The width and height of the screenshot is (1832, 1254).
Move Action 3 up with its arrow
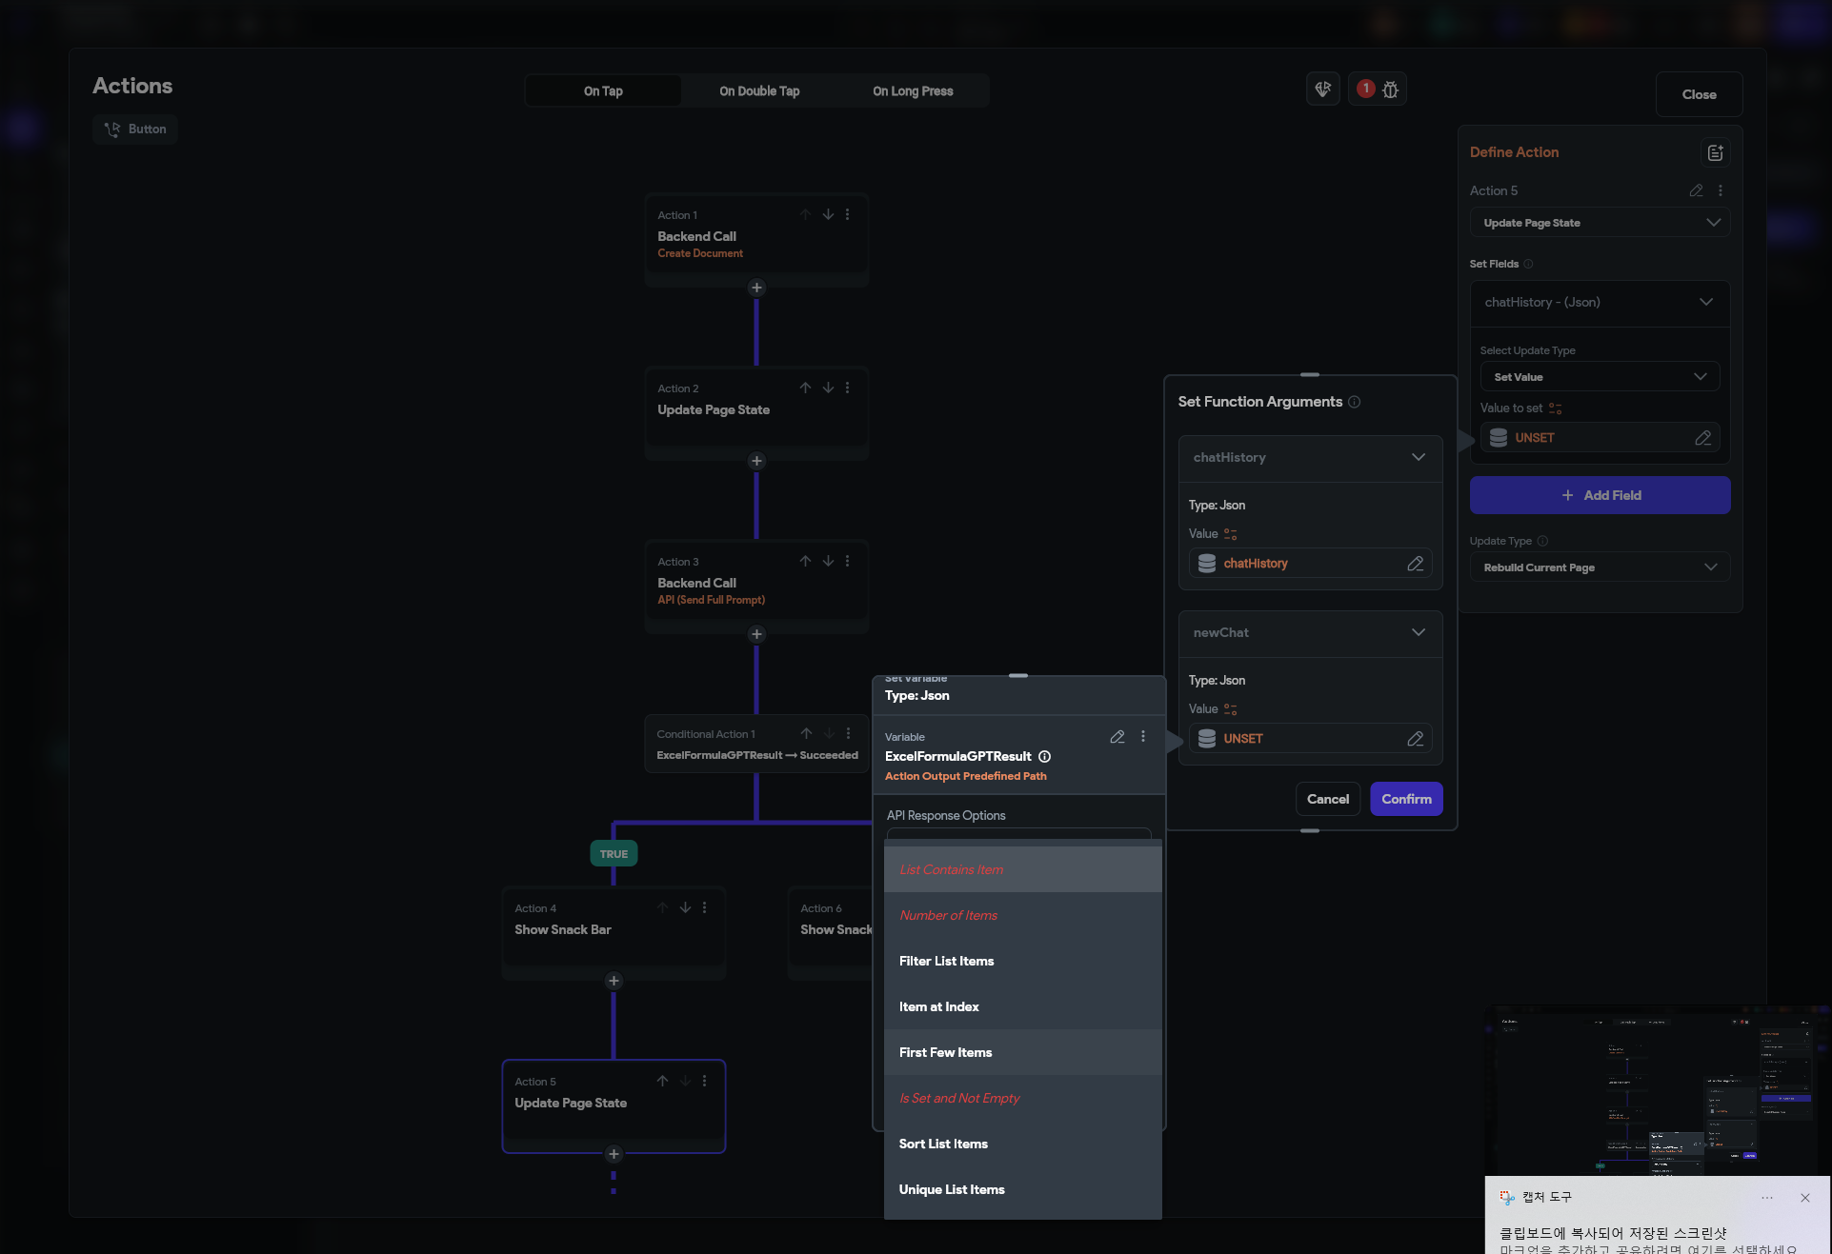pyautogui.click(x=805, y=562)
